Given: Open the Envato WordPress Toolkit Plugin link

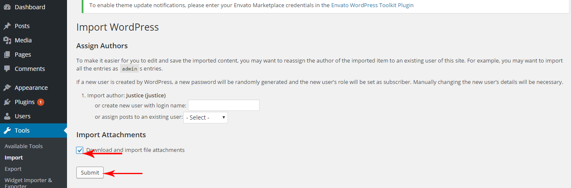Looking at the screenshot, I should 372,5.
